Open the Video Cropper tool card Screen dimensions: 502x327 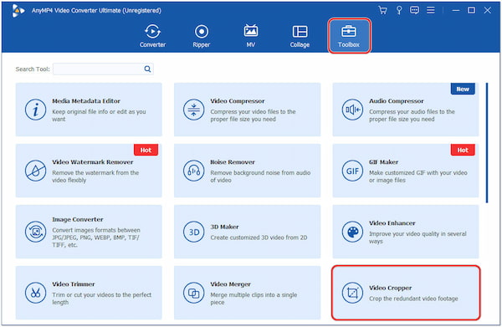pos(406,293)
